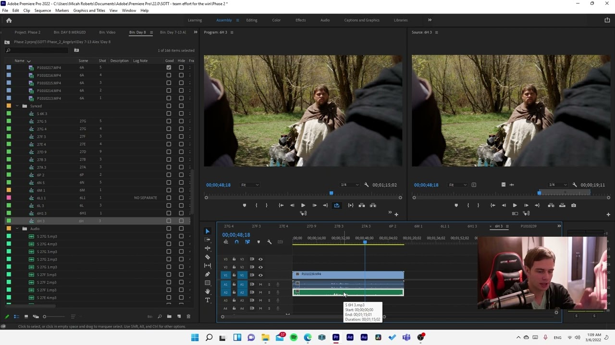This screenshot has height=345, width=615.
Task: Switch Project panel to Icon view
Action: [26, 316]
